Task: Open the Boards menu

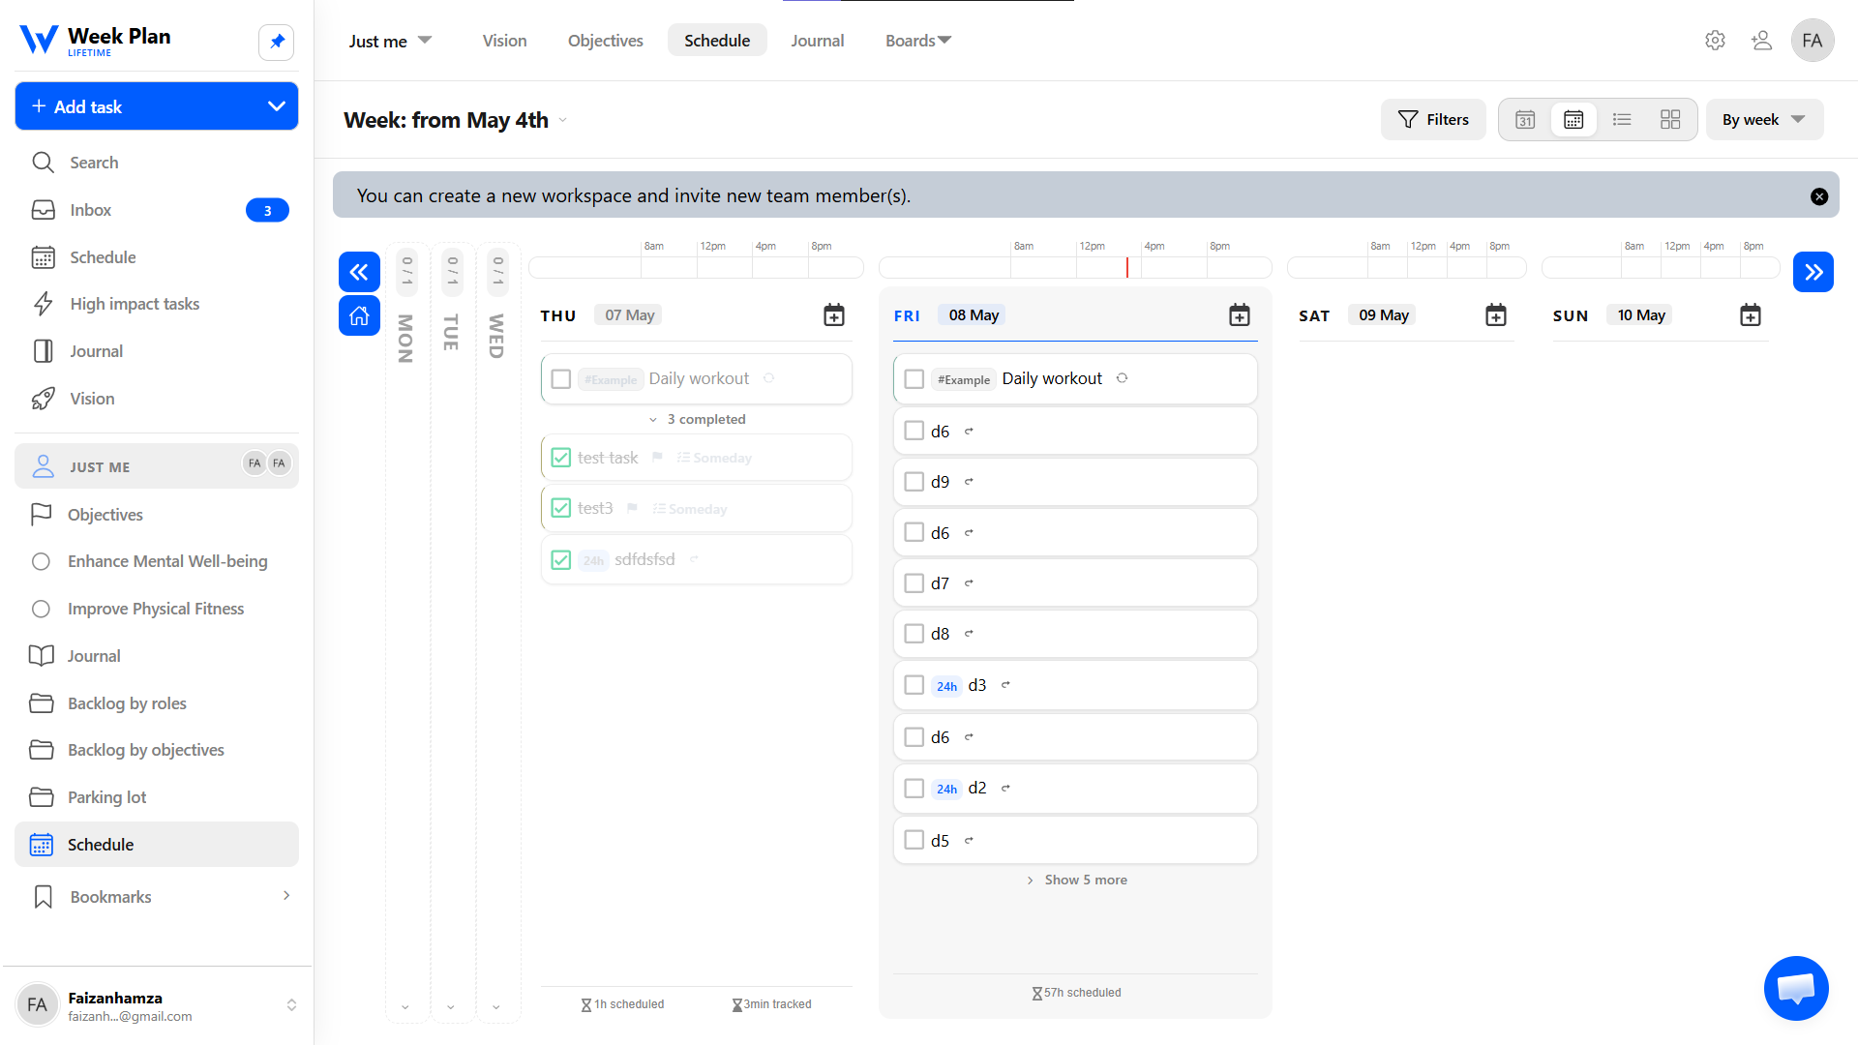Action: coord(918,41)
